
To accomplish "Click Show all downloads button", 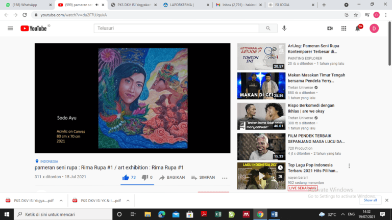I will (x=370, y=200).
